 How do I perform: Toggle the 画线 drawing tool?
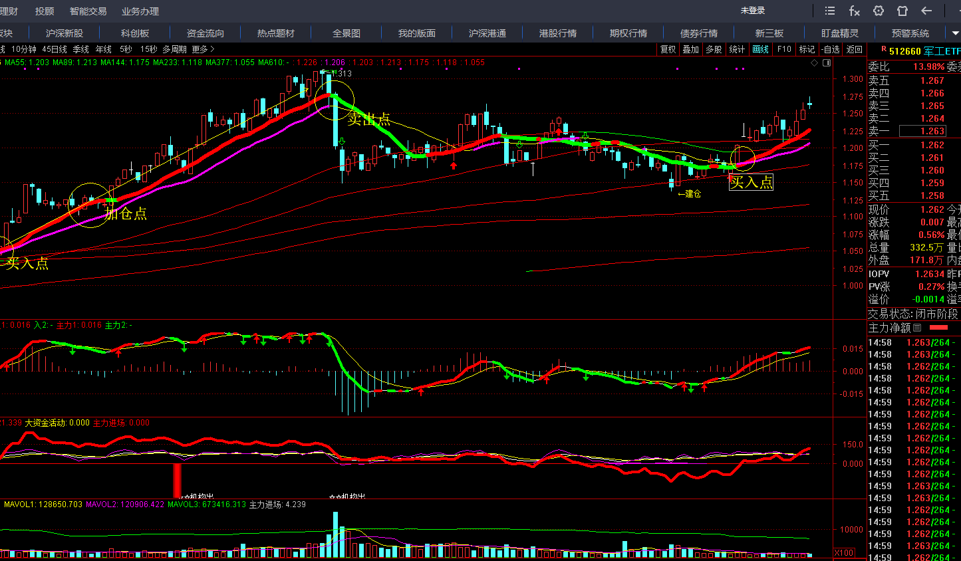coord(760,49)
